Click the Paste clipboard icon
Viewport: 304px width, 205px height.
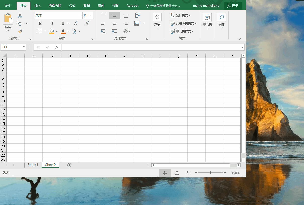tap(8, 19)
